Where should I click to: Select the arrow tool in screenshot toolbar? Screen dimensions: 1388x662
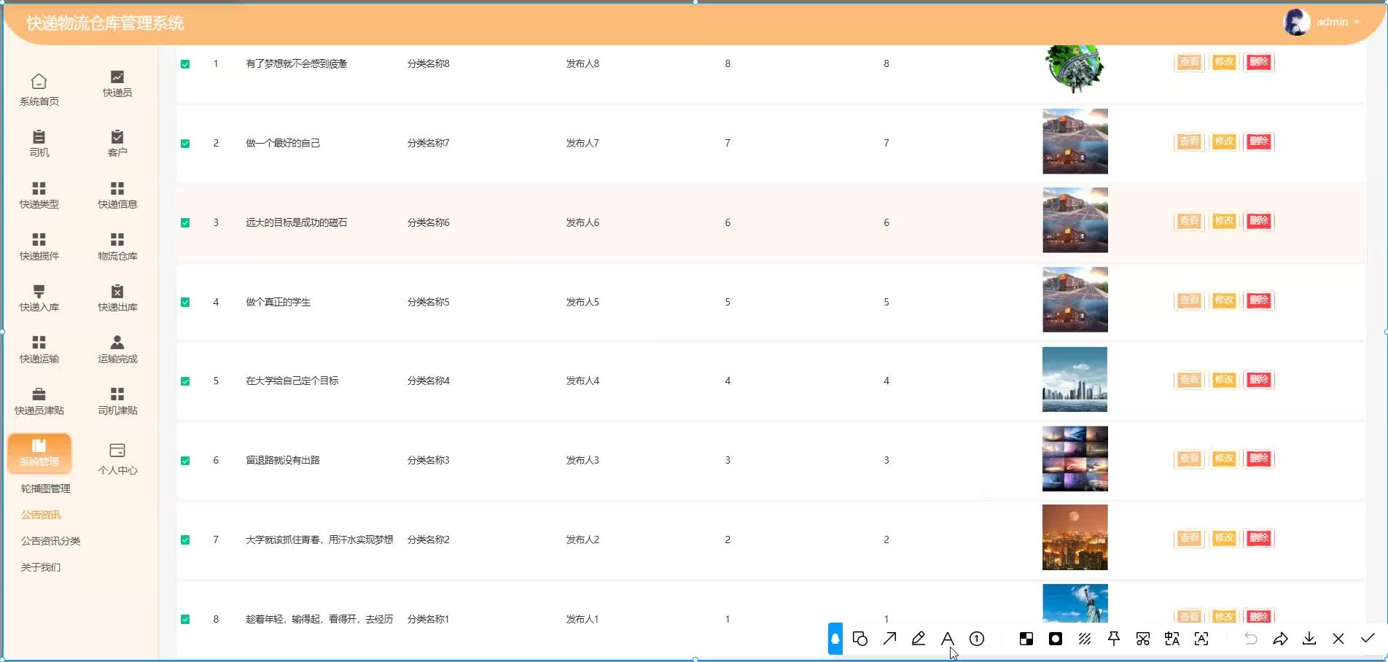coord(889,639)
